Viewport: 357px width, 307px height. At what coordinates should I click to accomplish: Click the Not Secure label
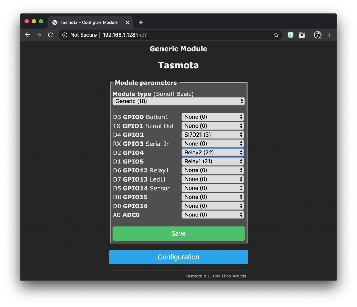pos(83,35)
